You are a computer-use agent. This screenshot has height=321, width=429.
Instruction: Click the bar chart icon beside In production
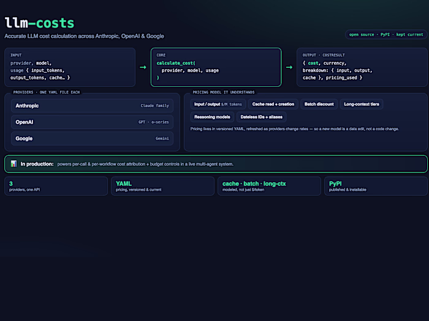(13, 164)
